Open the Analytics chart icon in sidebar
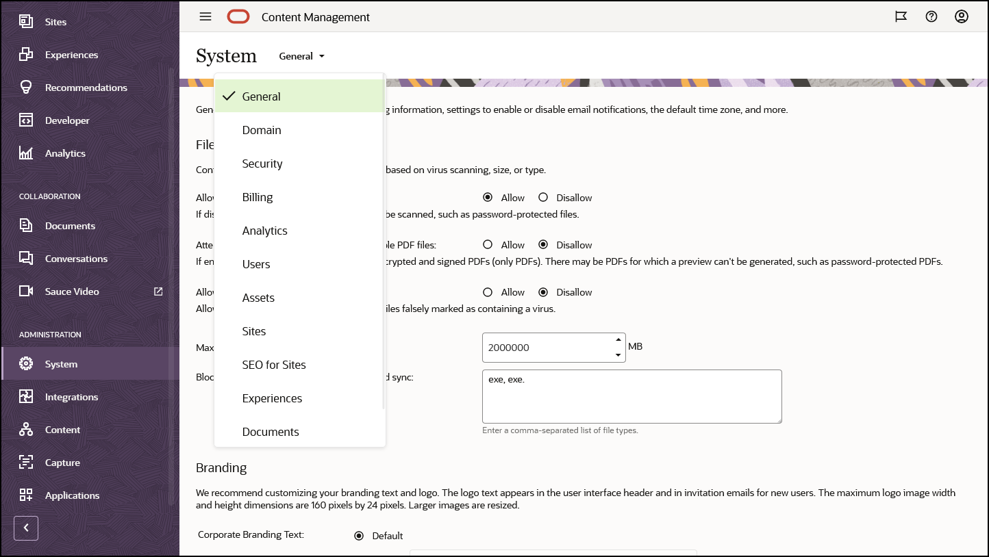This screenshot has height=557, width=989. click(26, 153)
